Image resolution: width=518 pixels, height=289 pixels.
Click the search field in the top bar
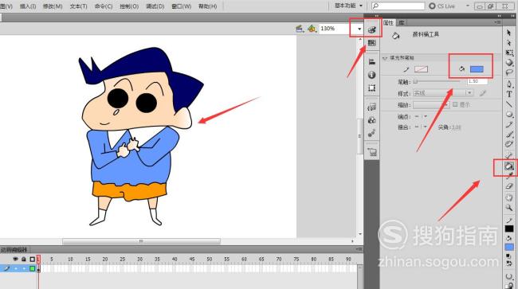(398, 6)
